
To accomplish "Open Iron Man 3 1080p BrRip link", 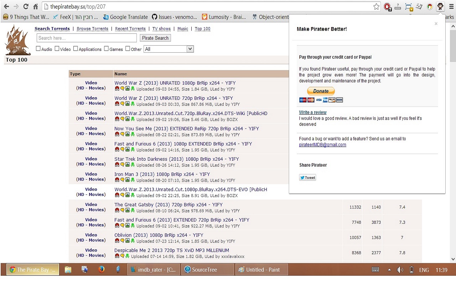I will click(162, 174).
